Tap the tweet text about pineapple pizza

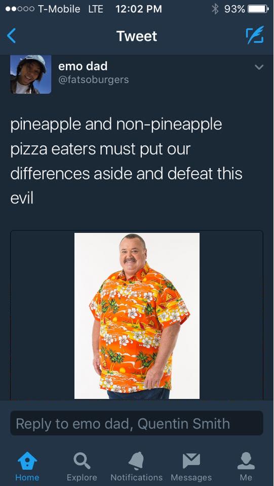point(126,161)
